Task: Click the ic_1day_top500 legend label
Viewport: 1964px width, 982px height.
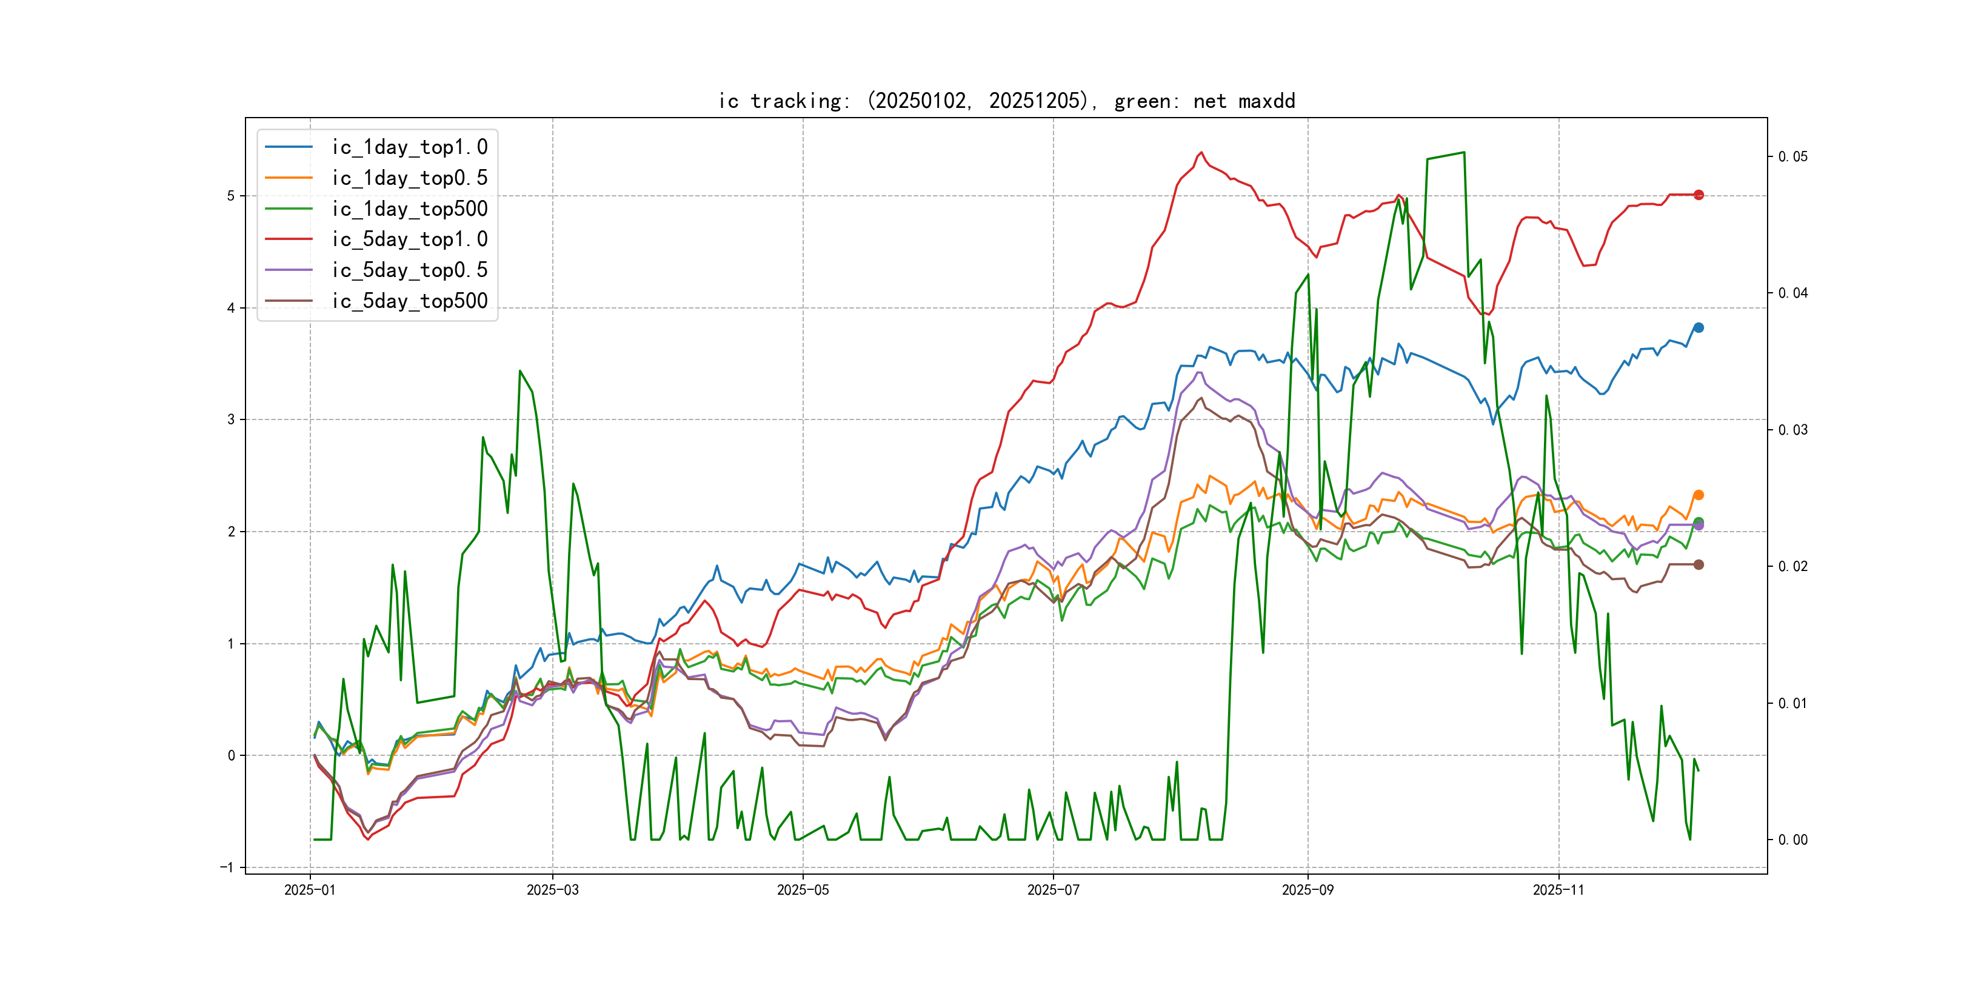Action: pos(409,209)
